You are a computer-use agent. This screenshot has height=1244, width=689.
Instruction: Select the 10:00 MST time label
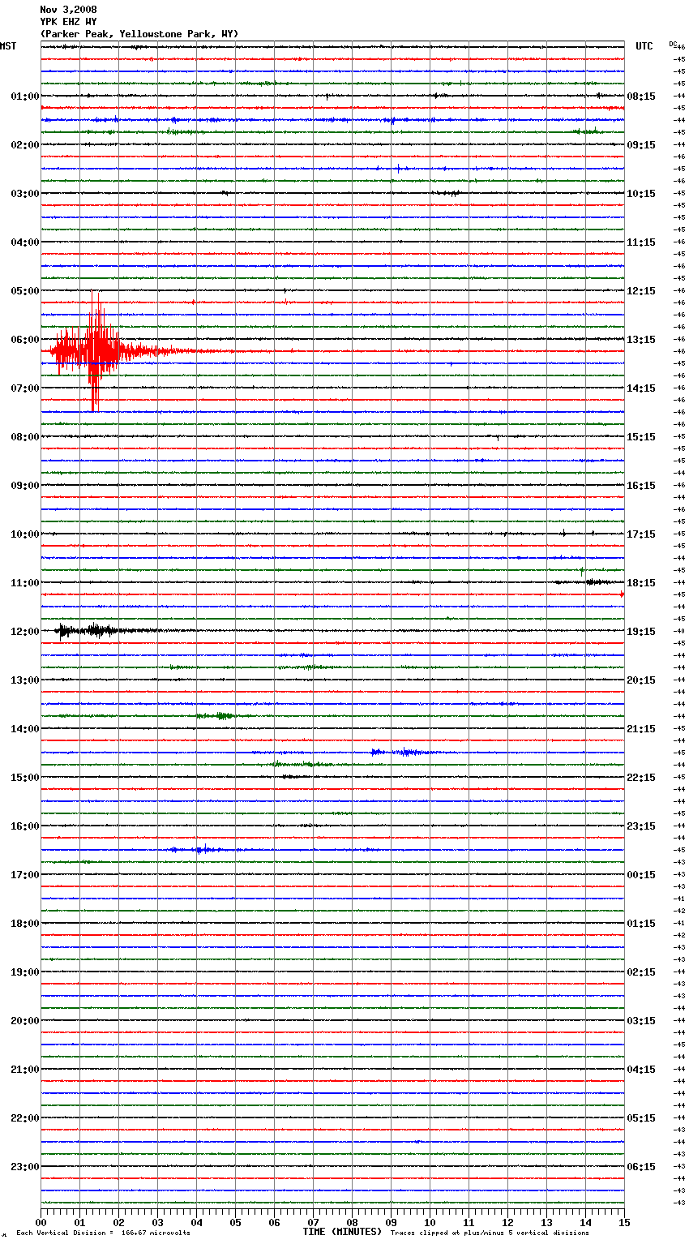click(24, 534)
